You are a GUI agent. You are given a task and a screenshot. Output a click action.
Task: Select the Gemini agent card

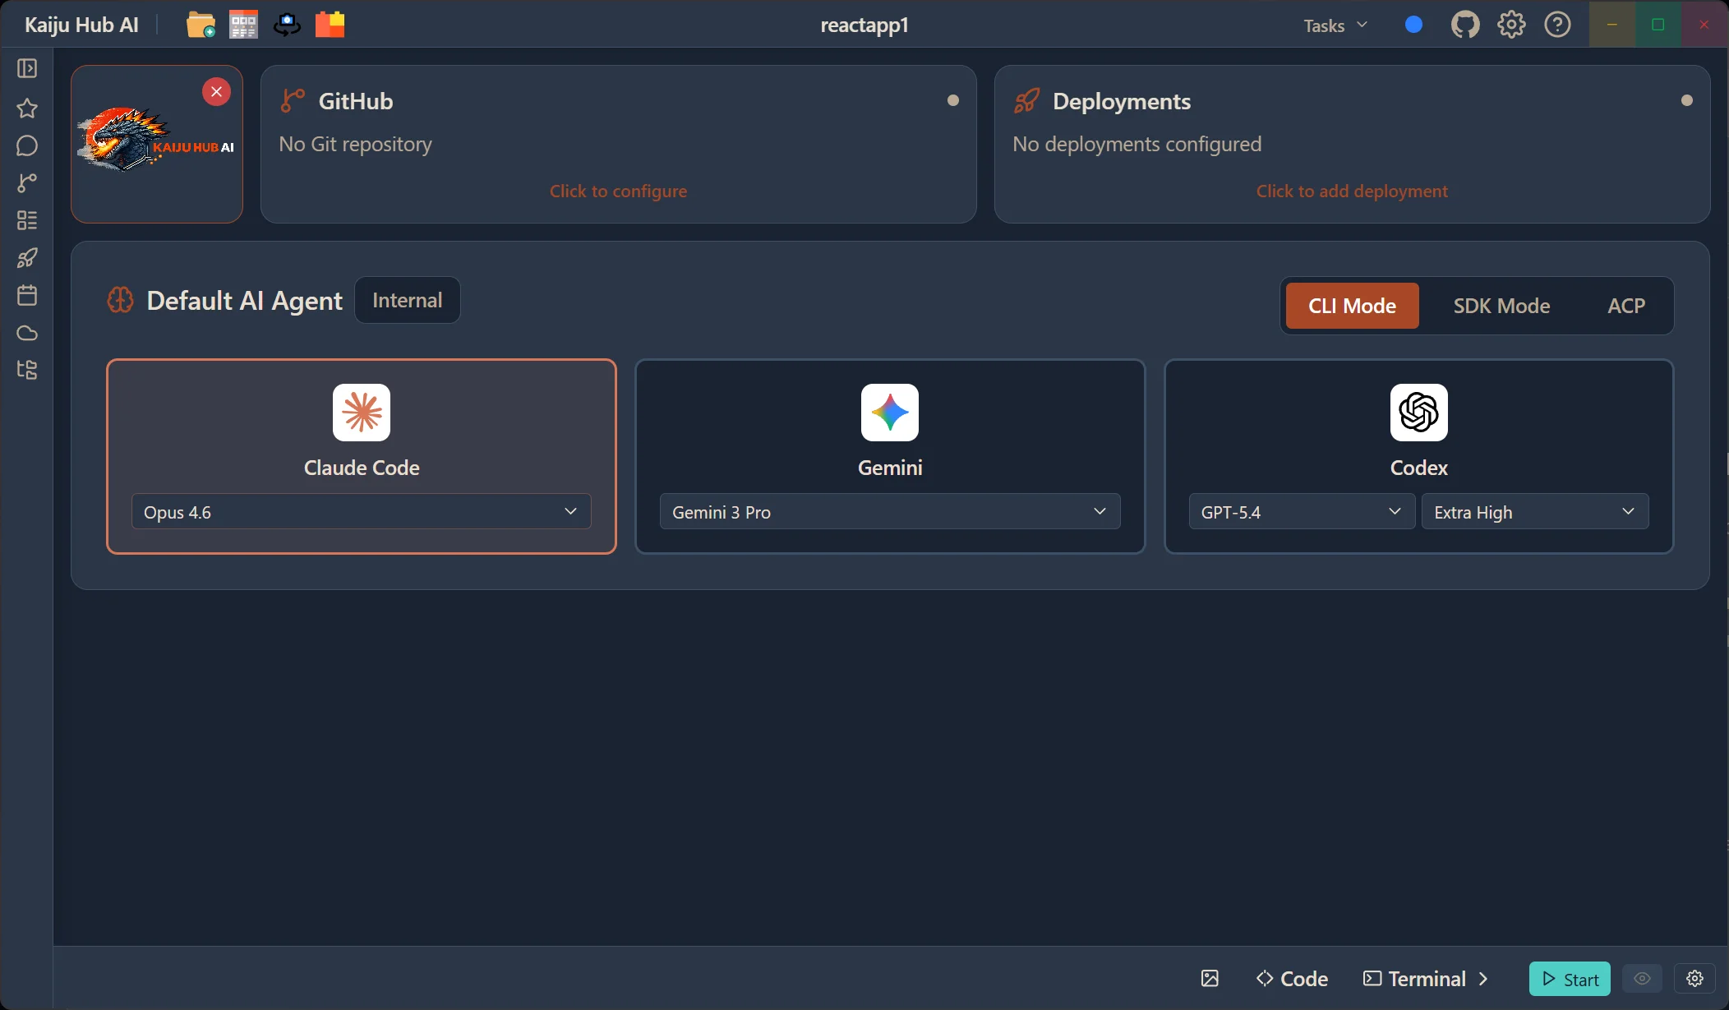coord(890,456)
